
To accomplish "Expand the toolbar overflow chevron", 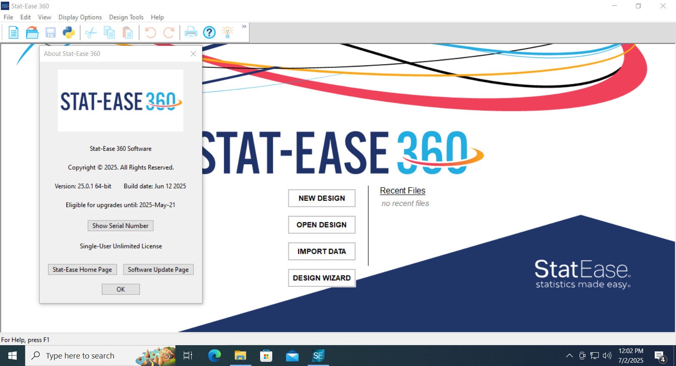I will point(244,26).
